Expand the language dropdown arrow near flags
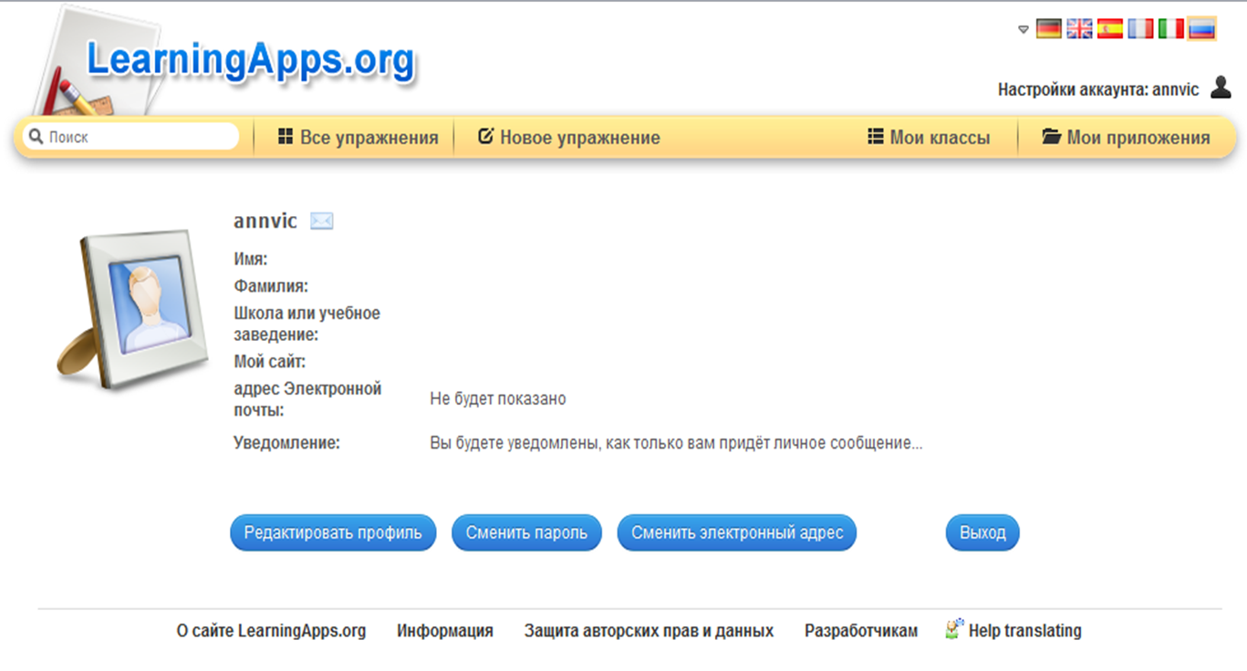The image size is (1247, 671). click(1024, 30)
